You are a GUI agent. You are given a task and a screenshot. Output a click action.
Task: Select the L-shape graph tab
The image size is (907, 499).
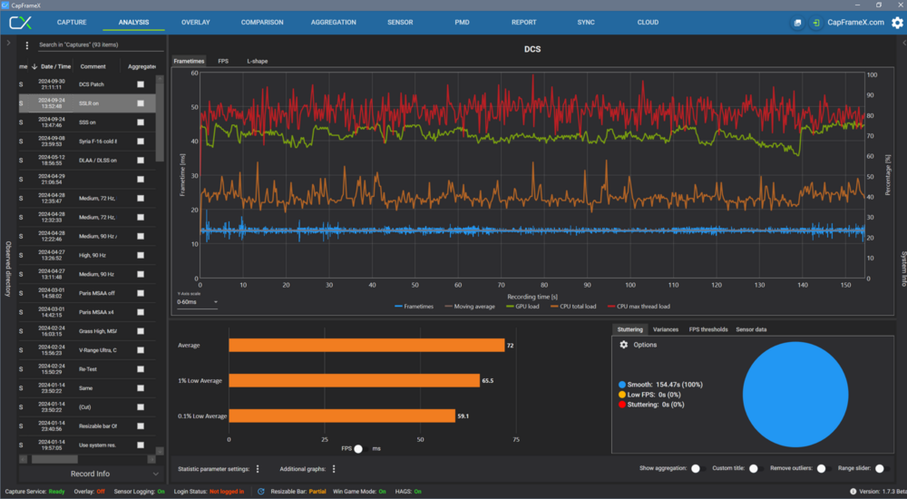[x=258, y=61]
